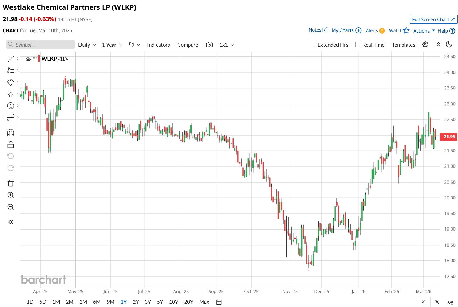This screenshot has width=458, height=307.
Task: Open the Templates menu
Action: (403, 45)
